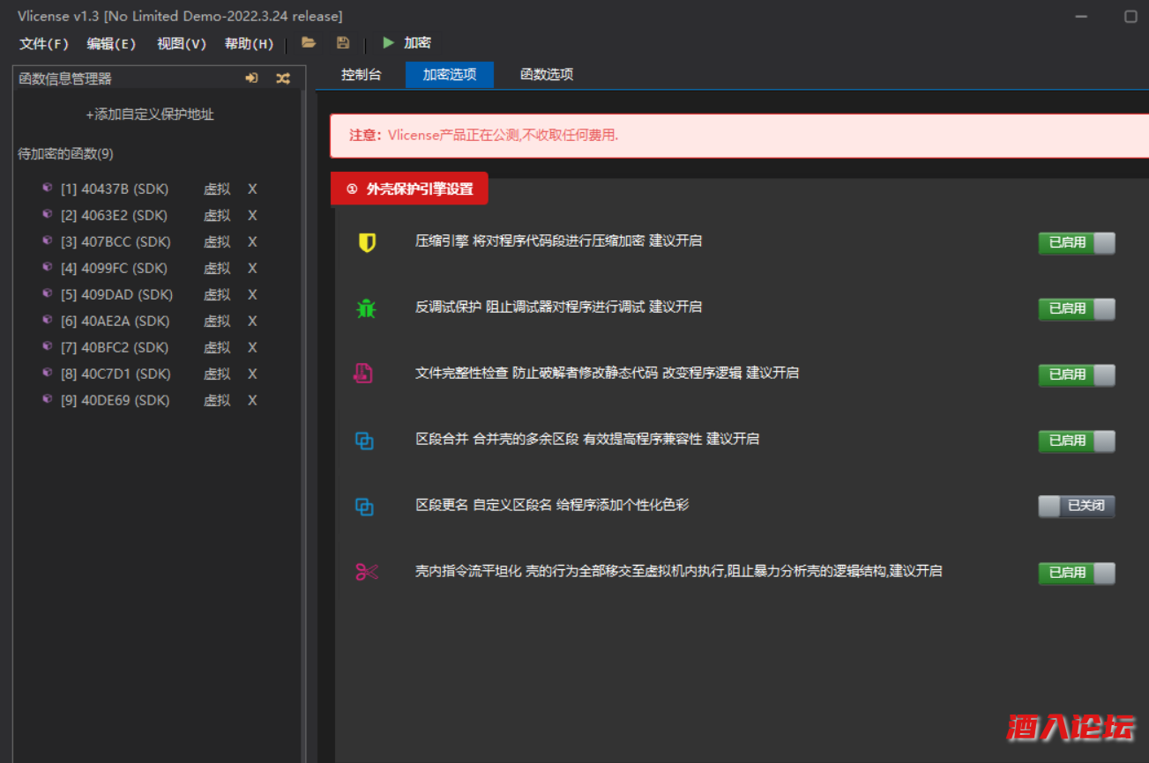Click the 加密 toolbar button
The width and height of the screenshot is (1149, 763).
click(x=417, y=42)
